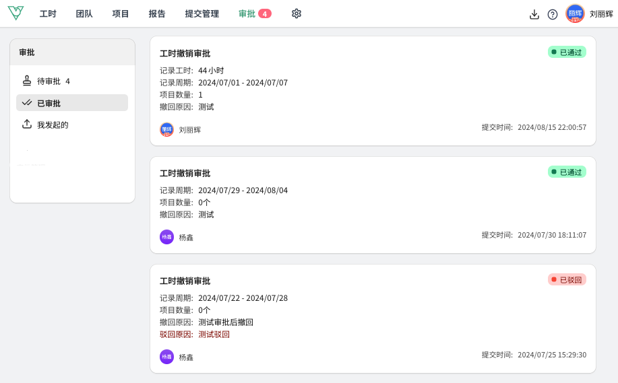Open help via question mark icon
618x383 pixels.
(553, 15)
